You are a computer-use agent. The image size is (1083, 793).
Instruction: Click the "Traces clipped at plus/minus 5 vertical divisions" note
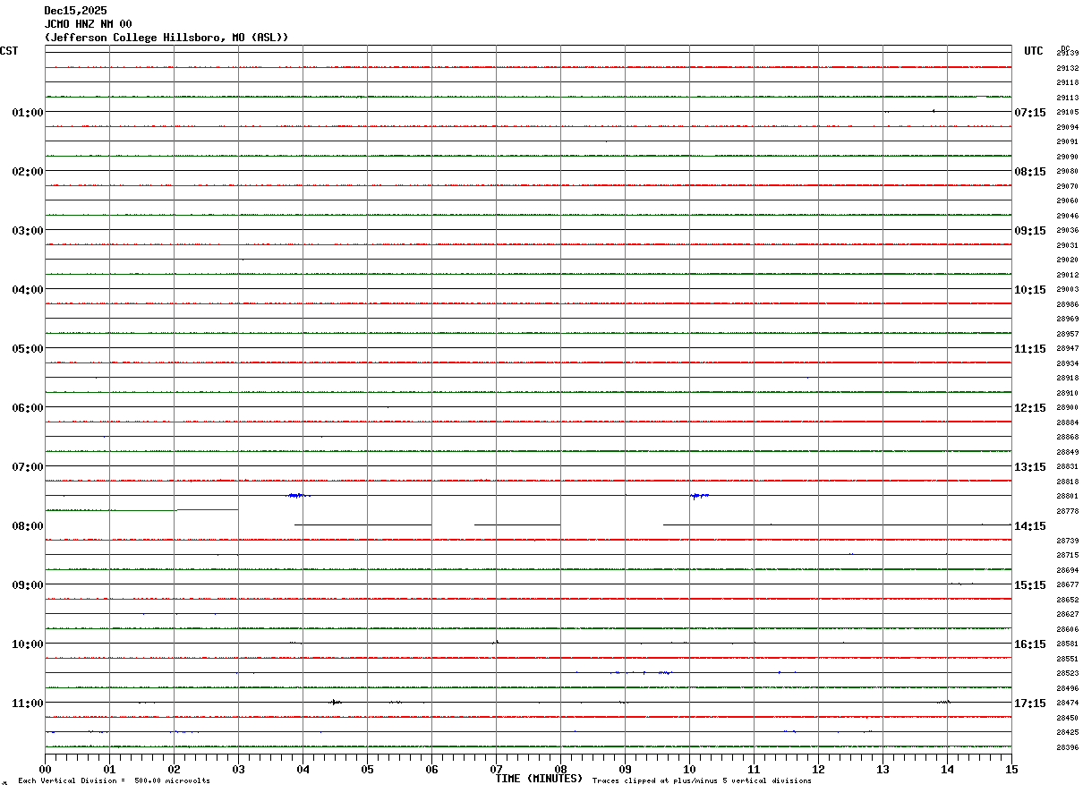tap(702, 780)
